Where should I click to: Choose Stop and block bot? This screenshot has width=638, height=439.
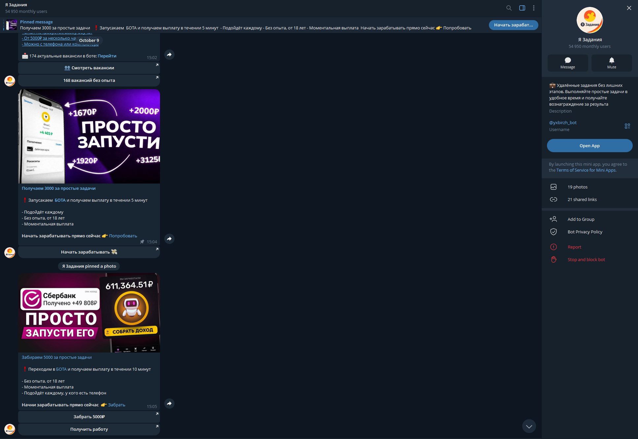pyautogui.click(x=590, y=259)
